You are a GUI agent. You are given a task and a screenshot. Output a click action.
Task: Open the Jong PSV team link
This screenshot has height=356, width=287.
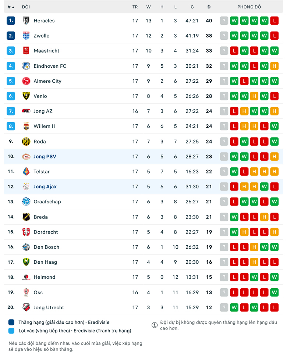tap(45, 156)
